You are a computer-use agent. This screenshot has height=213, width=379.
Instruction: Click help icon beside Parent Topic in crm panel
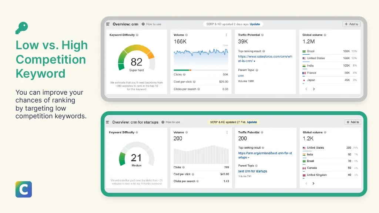(257, 70)
